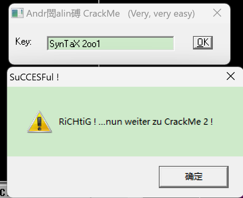Close the SuCCESFul message dialog
The height and width of the screenshot is (198, 243).
(x=231, y=76)
